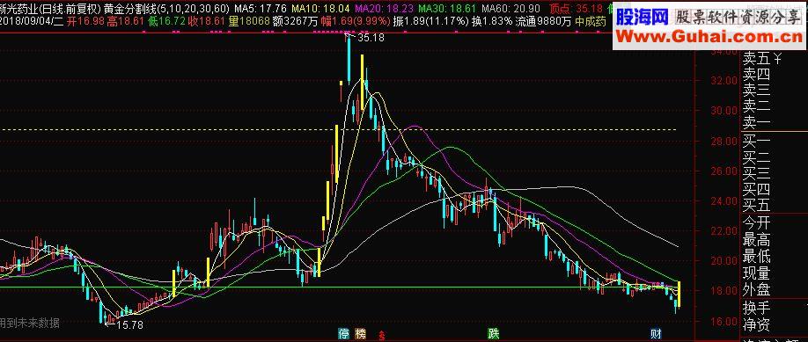Screen dimensions: 808x342
Task: Click the 换手 field label
Action: point(756,308)
